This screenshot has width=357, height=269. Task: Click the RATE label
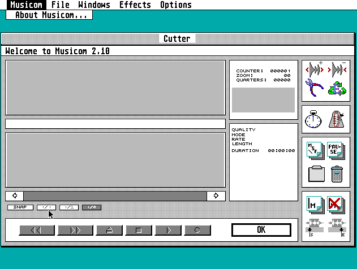[x=238, y=139]
